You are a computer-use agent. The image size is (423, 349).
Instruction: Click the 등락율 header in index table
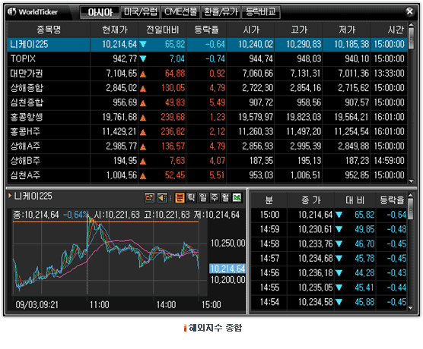click(x=207, y=30)
